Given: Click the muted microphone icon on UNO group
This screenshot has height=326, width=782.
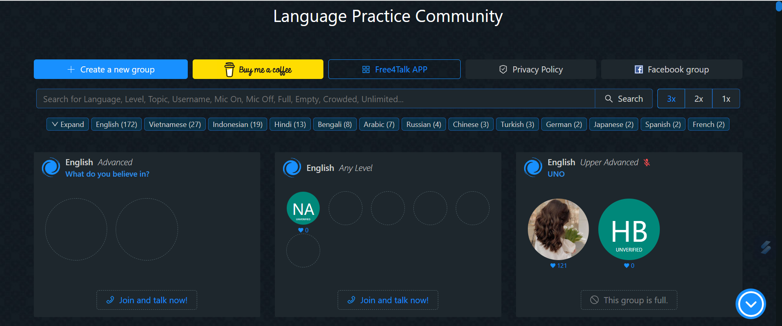Looking at the screenshot, I should click(647, 162).
